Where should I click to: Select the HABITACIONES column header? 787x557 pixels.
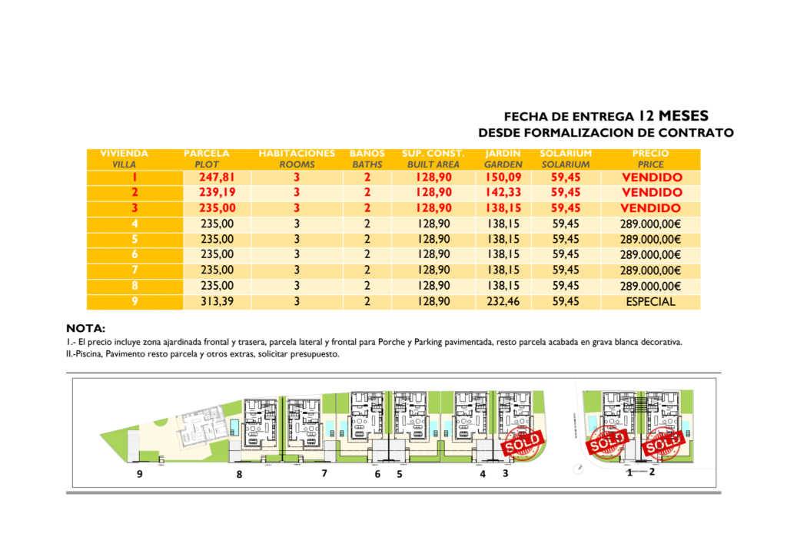[x=297, y=154]
